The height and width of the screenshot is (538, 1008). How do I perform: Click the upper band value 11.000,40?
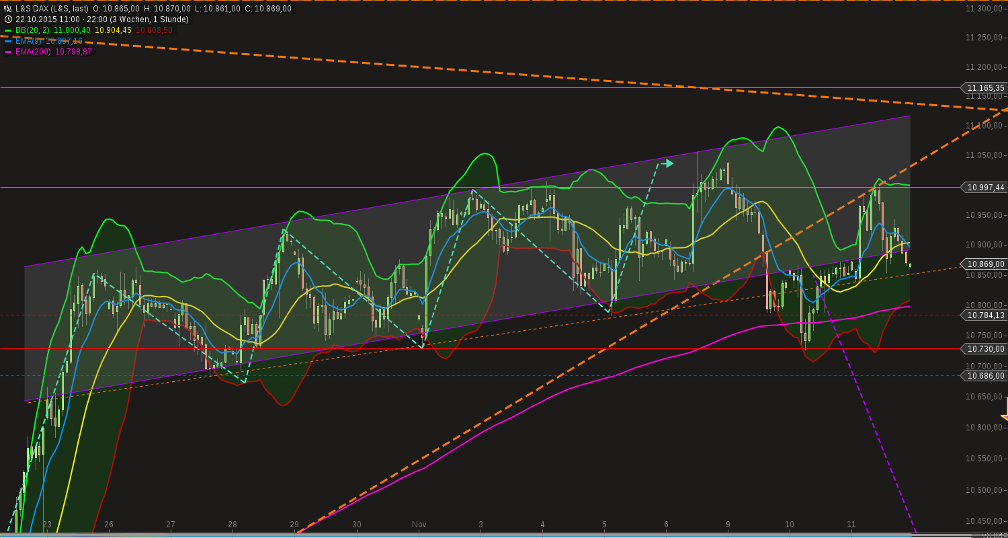tap(73, 30)
